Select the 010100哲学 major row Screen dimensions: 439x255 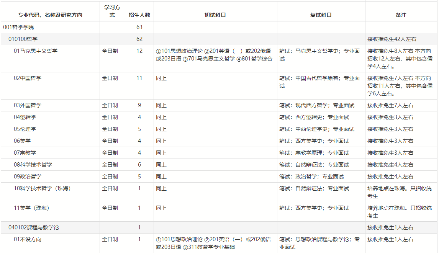tap(23, 39)
